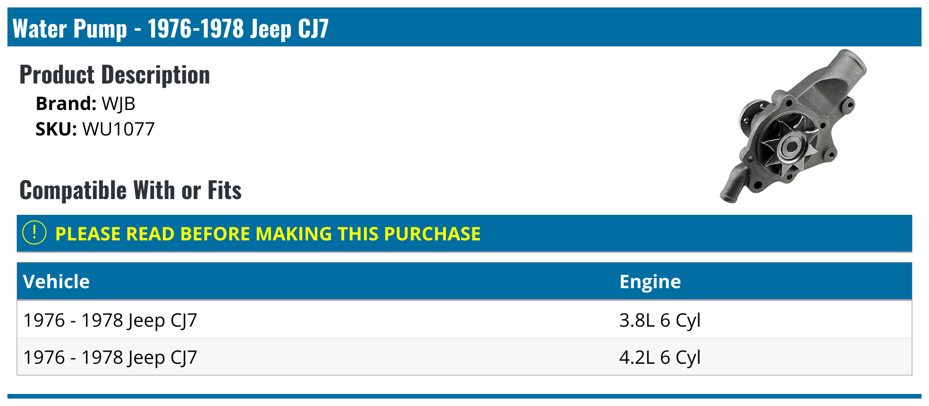Click the vehicle cell in the 3.8L row
Image resolution: width=929 pixels, height=406 pixels.
[x=110, y=320]
